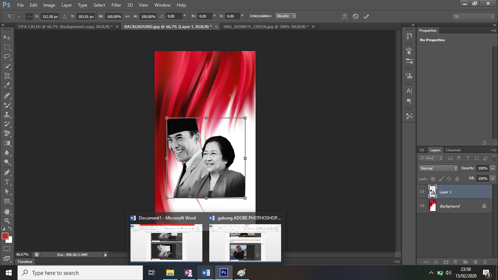Open the Filter menu
The image size is (498, 280).
116,5
